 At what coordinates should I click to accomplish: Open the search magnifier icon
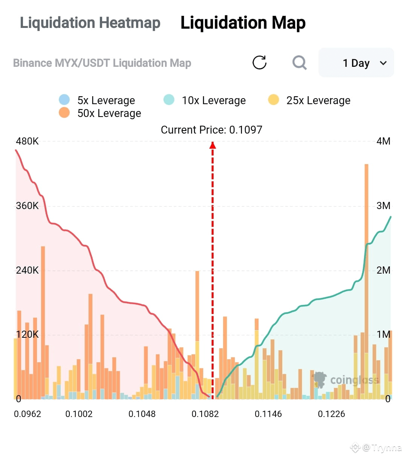(300, 63)
